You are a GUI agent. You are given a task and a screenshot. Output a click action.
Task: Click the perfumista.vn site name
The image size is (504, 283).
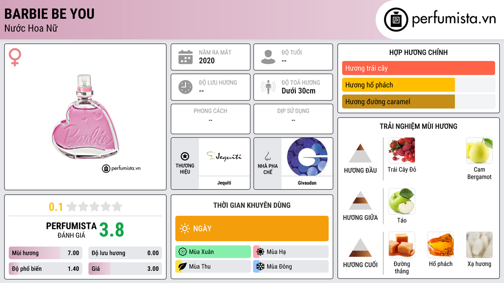pyautogui.click(x=454, y=19)
